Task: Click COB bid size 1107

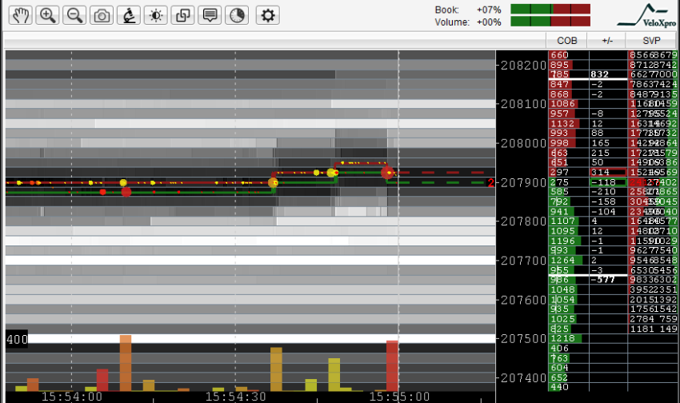Action: (562, 221)
